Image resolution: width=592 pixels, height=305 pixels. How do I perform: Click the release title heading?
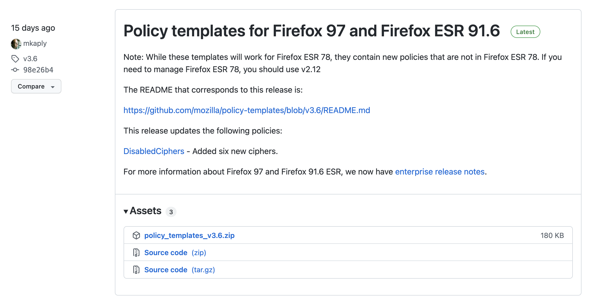(x=312, y=31)
